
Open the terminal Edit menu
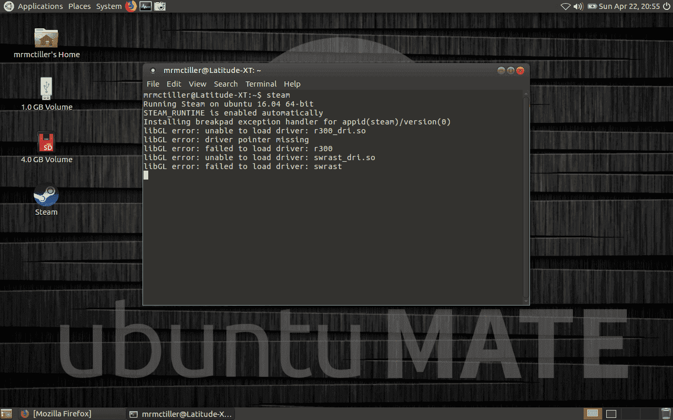coord(174,84)
